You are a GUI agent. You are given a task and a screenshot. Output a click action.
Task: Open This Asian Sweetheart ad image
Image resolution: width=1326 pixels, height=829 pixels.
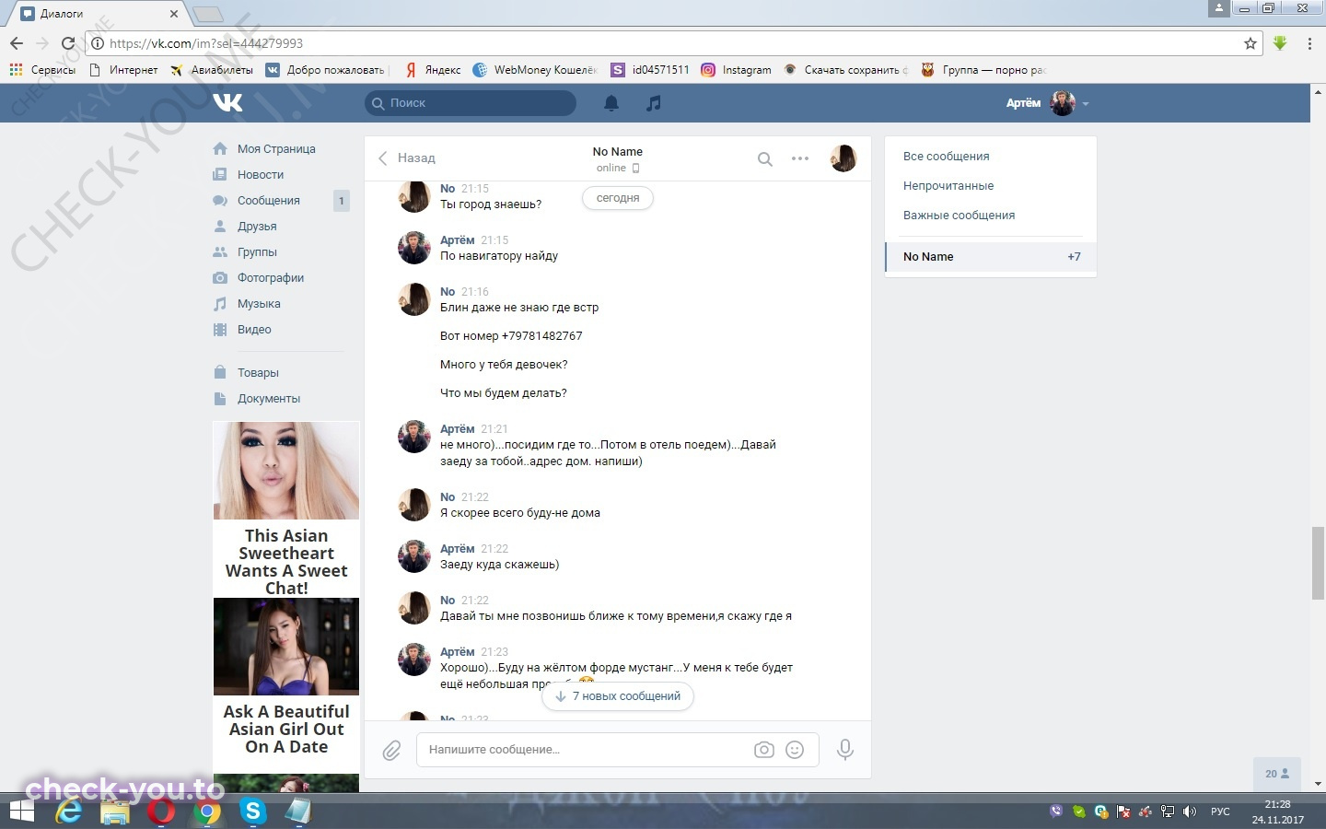pyautogui.click(x=286, y=471)
